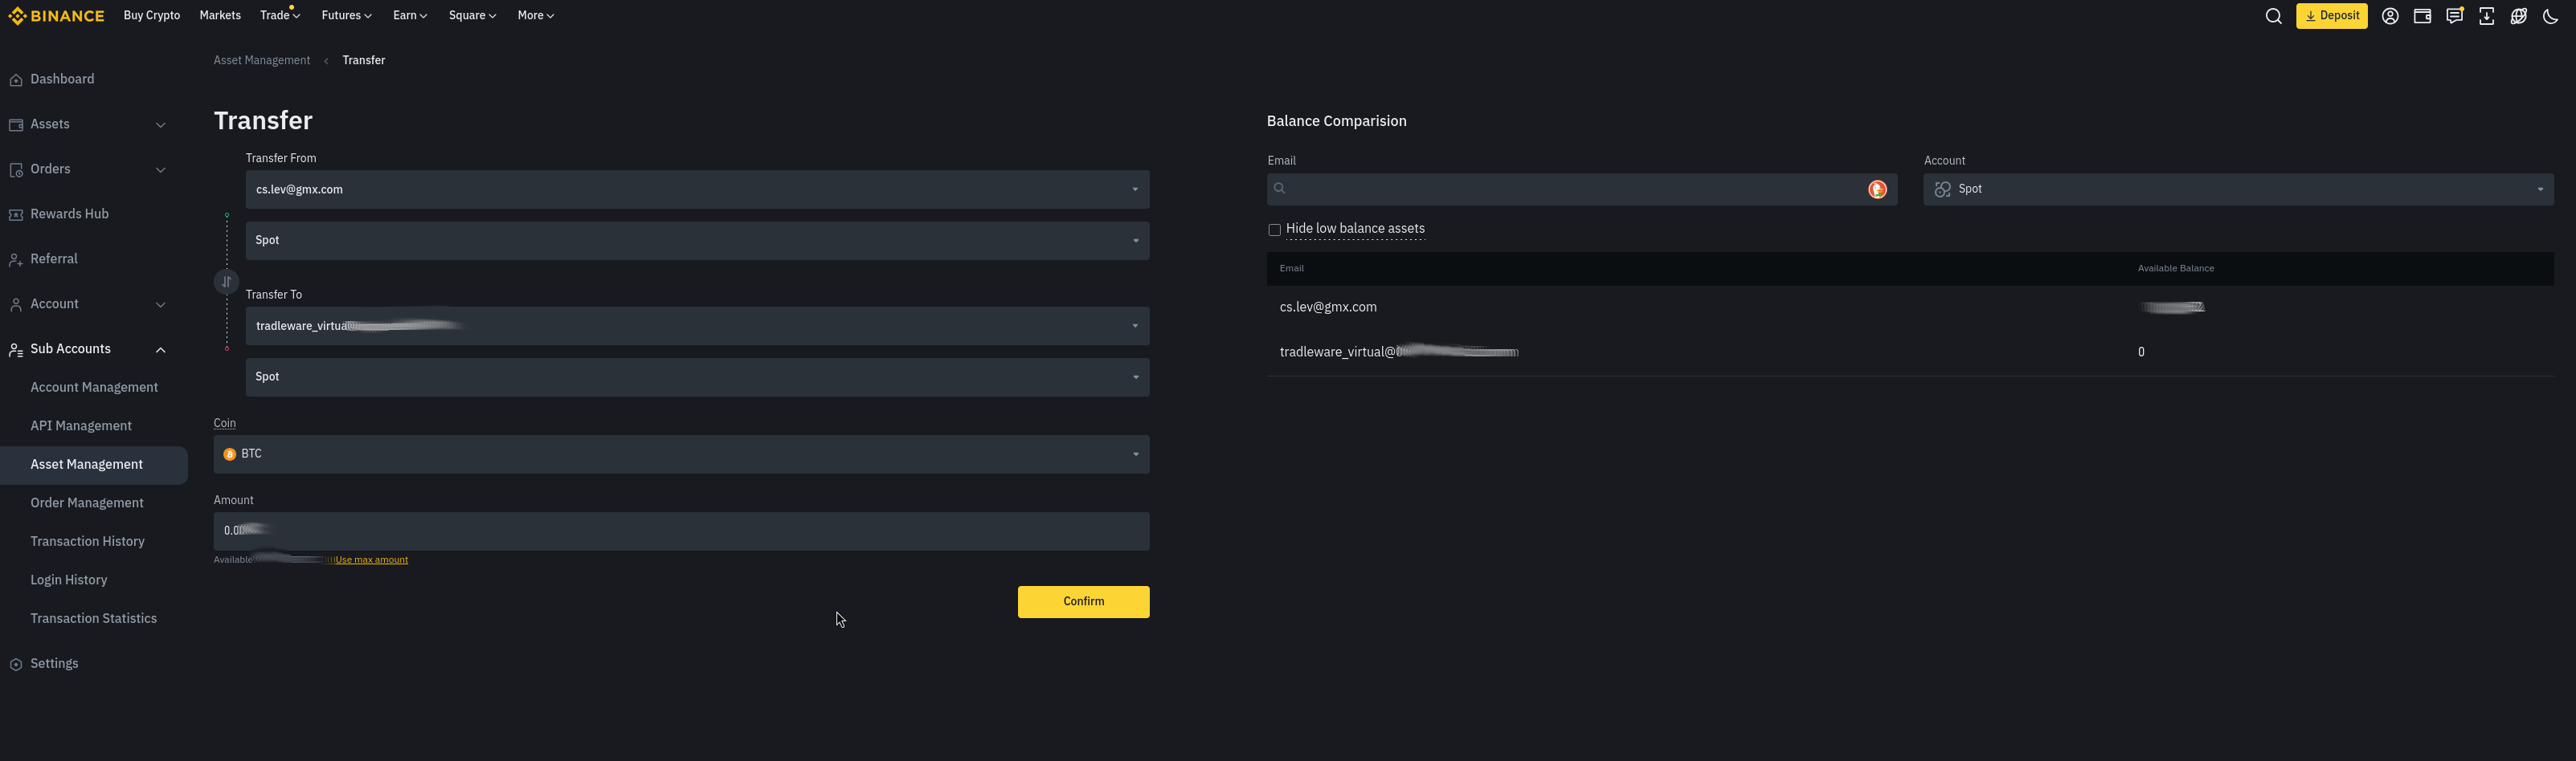The height and width of the screenshot is (761, 2576).
Task: Click the yellow Deposit button
Action: pyautogui.click(x=2331, y=16)
